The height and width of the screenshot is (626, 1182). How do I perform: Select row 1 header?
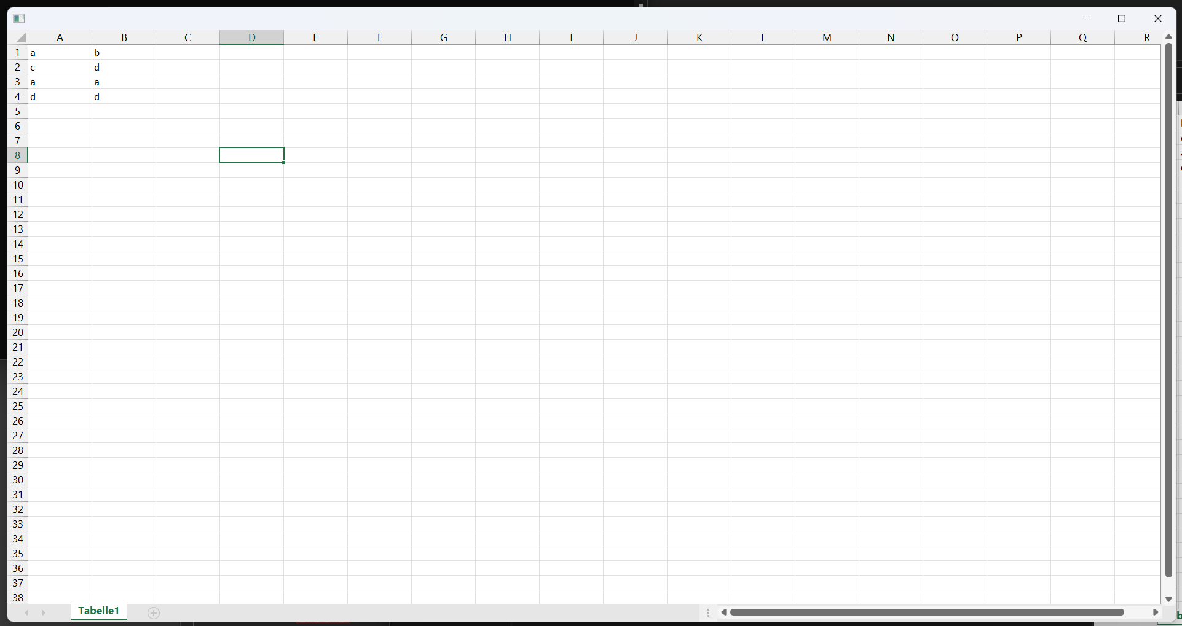click(x=18, y=52)
